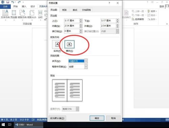This screenshot has height=128, width=169.
Task: Click the 确定 OK button
Action: (97, 118)
